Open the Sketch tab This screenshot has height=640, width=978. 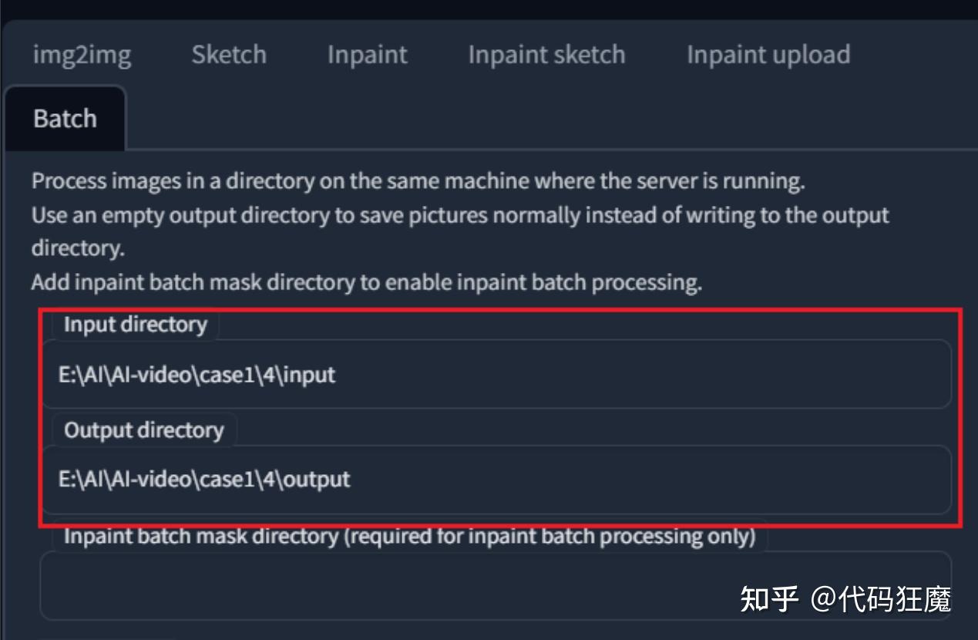tap(229, 55)
